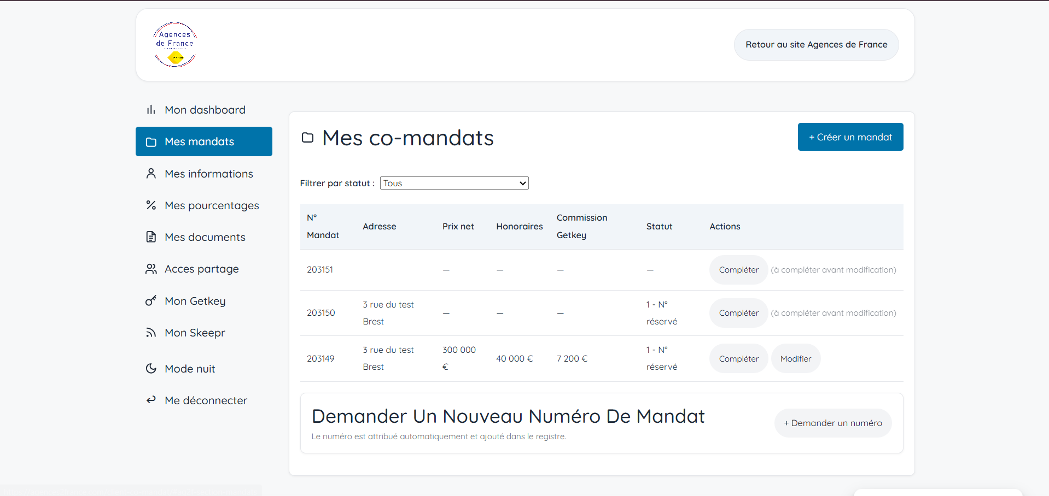Click the + Créer un mandat button
This screenshot has height=496, width=1049.
coord(850,137)
